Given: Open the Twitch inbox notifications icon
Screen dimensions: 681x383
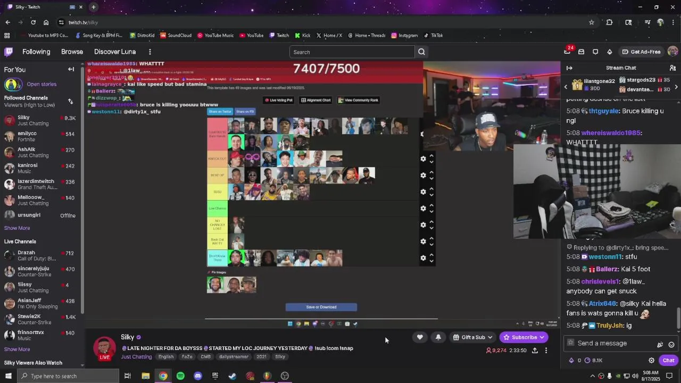Looking at the screenshot, I should [581, 52].
